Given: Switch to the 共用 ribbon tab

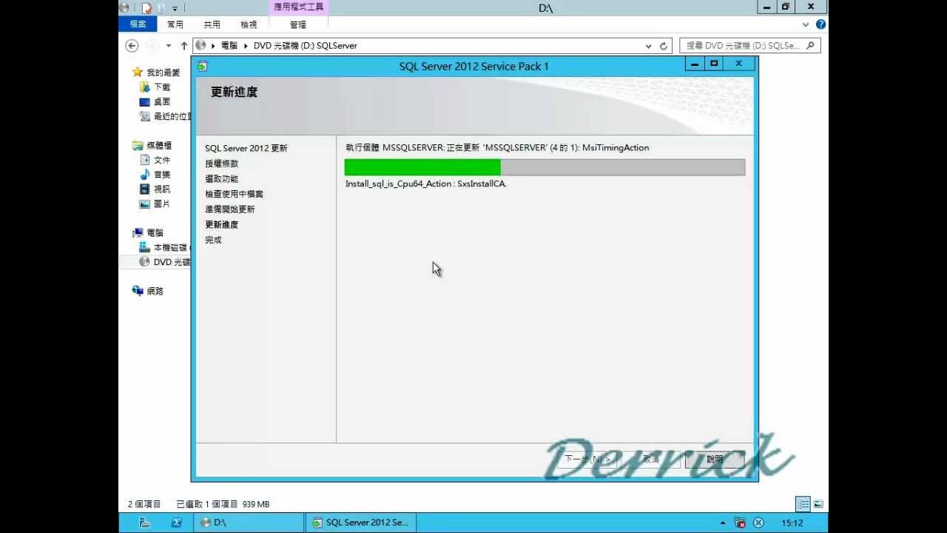Looking at the screenshot, I should [x=212, y=24].
